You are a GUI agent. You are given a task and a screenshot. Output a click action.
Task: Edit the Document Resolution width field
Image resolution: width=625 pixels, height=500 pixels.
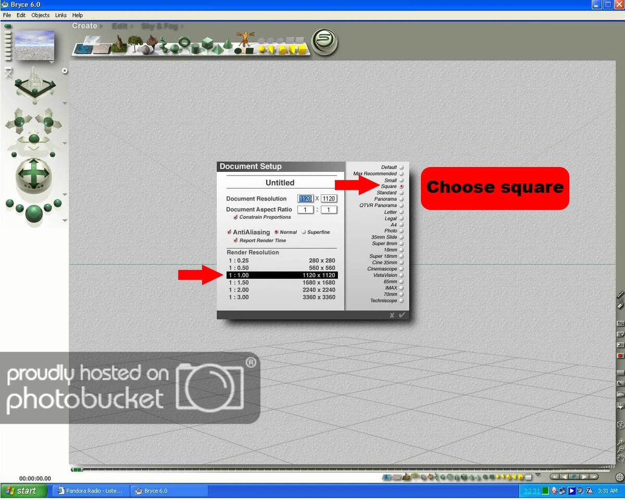pyautogui.click(x=306, y=198)
